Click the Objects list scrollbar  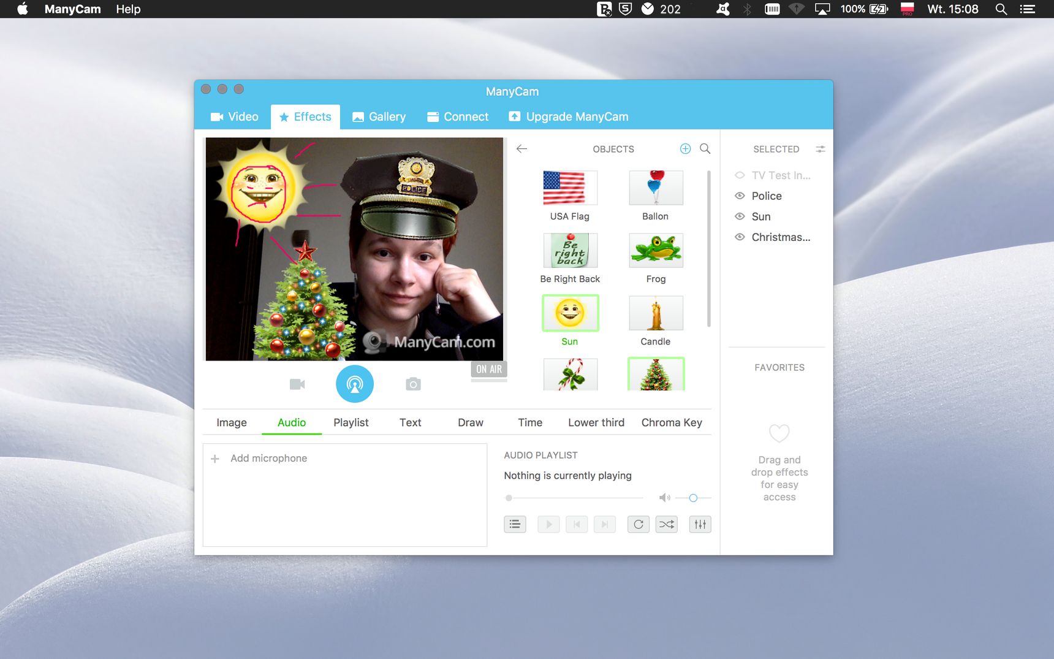pyautogui.click(x=709, y=248)
